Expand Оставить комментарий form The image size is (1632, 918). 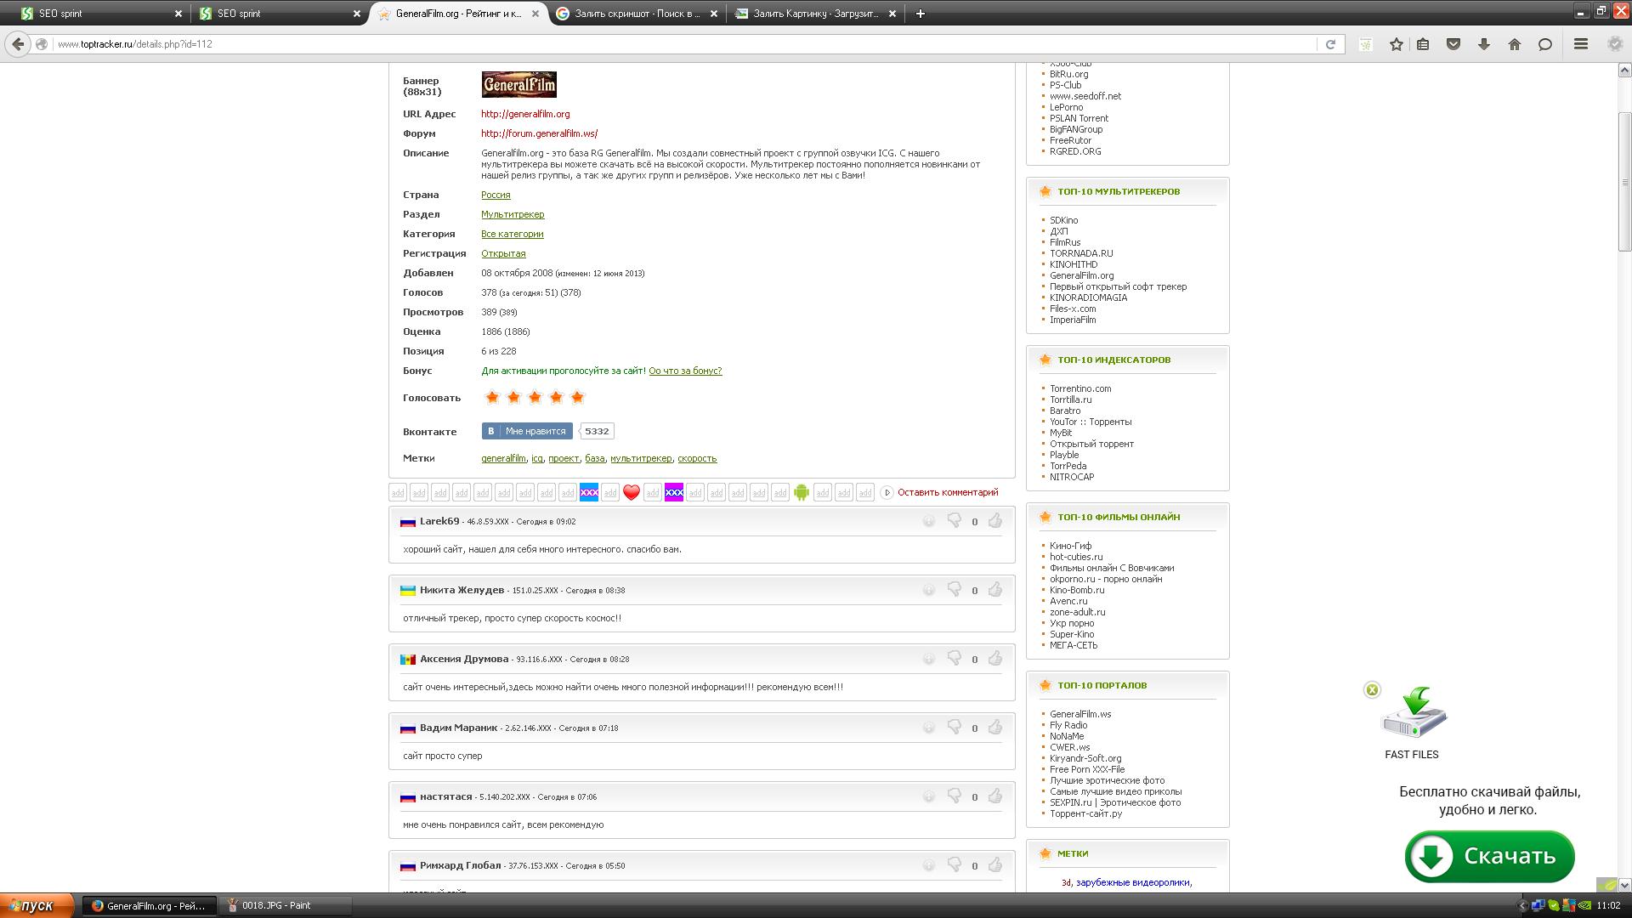point(947,492)
